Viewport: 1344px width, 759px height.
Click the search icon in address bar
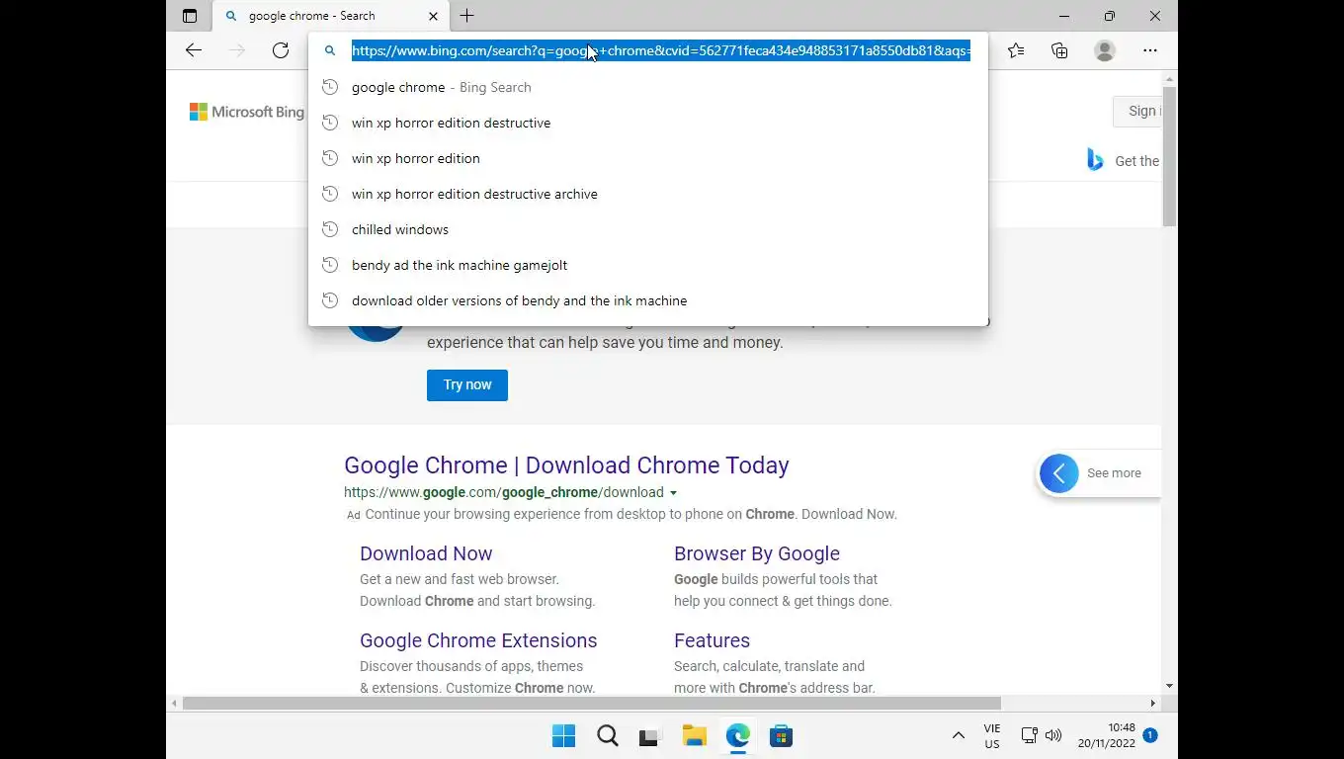(331, 50)
